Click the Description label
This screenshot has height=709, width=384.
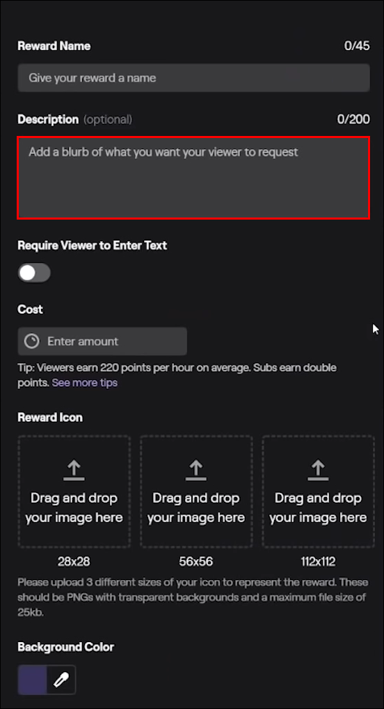click(x=48, y=120)
